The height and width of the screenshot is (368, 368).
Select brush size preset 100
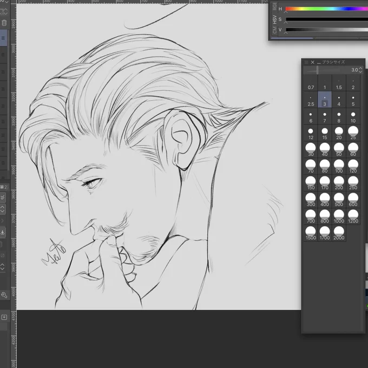[339, 167]
